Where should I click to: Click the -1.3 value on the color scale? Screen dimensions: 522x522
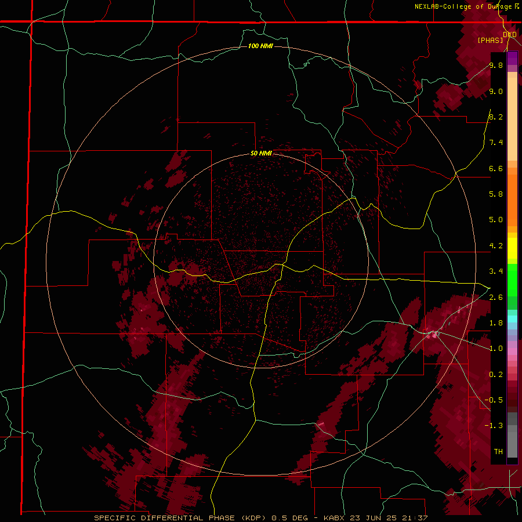tap(494, 426)
